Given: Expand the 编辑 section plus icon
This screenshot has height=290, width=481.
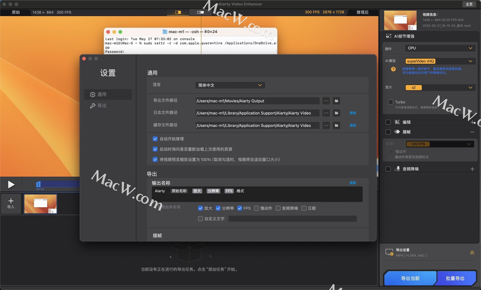Looking at the screenshot, I should (x=472, y=122).
